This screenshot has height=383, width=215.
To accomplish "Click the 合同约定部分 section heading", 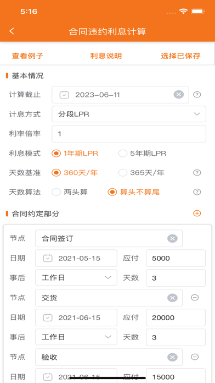I will [x=36, y=214].
